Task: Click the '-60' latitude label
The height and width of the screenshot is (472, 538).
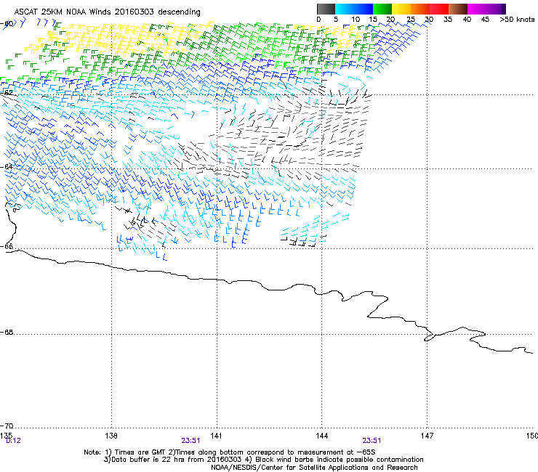Action: point(7,24)
